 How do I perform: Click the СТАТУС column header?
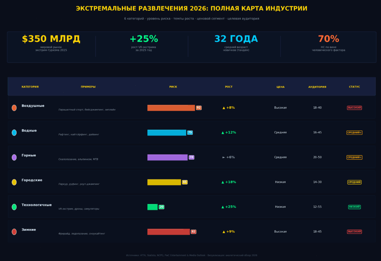(x=354, y=87)
